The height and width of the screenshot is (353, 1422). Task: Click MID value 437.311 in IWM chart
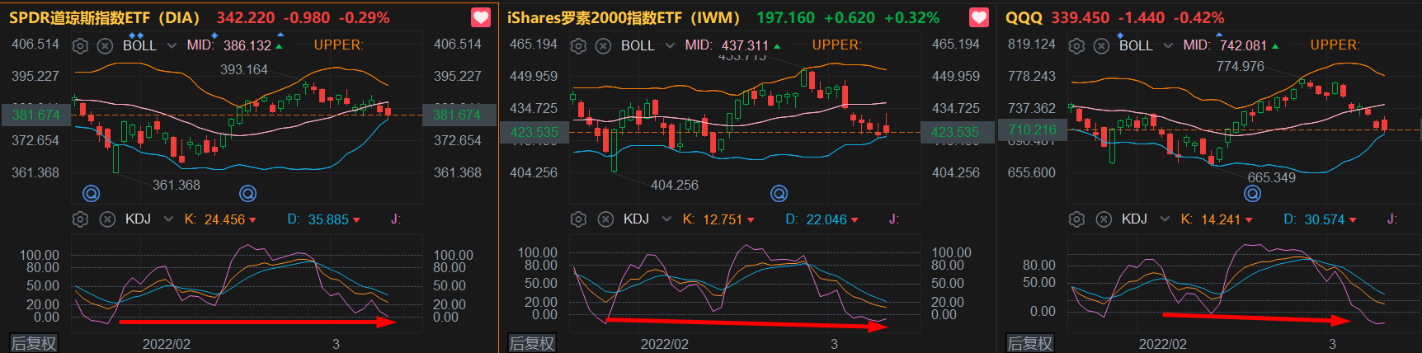[746, 46]
